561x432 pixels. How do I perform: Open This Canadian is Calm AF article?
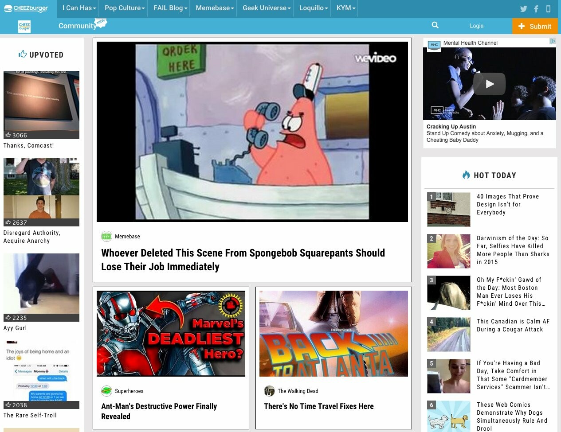click(513, 325)
